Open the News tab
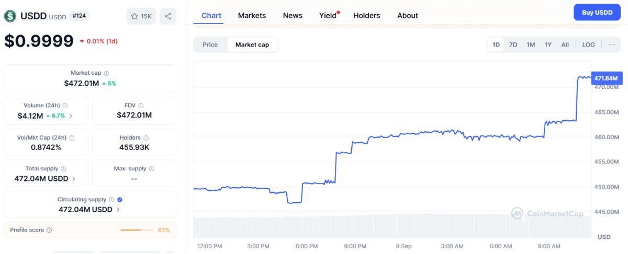Image resolution: width=628 pixels, height=254 pixels. click(293, 15)
